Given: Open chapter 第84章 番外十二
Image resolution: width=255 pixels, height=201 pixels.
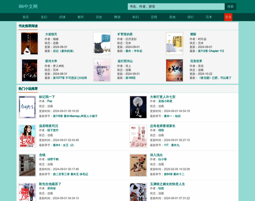Looking at the screenshot, I should point(174,174).
